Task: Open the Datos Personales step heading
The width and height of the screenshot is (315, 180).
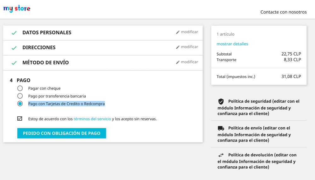Action: coord(47,33)
